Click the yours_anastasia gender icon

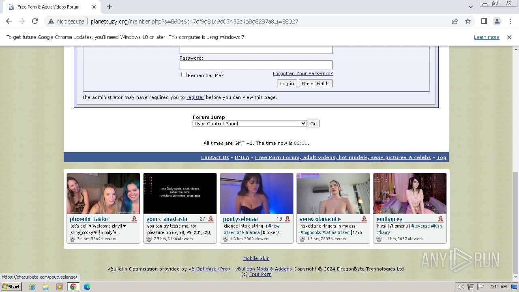(211, 219)
